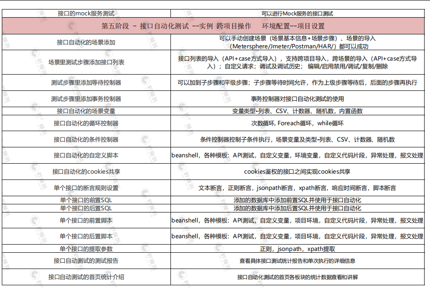The height and width of the screenshot is (302, 430).
Task: Click the cell '单个接口的前置脚本'
Action: click(86, 220)
